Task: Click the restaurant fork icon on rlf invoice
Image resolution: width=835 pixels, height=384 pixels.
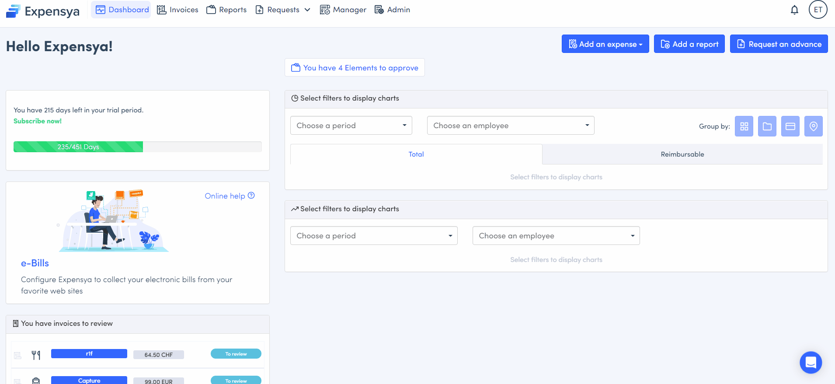Action: tap(36, 355)
